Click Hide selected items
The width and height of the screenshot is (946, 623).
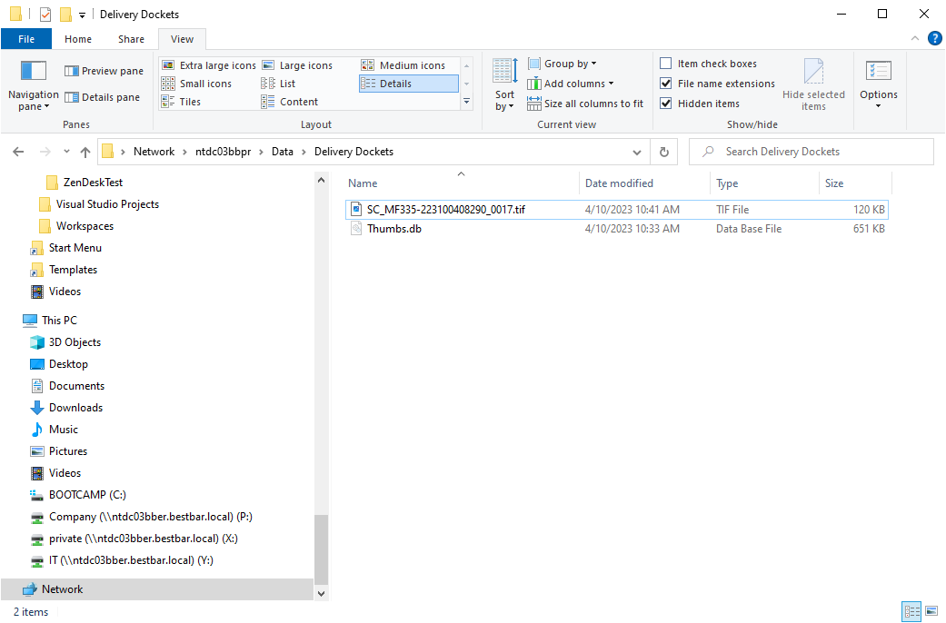pos(813,85)
